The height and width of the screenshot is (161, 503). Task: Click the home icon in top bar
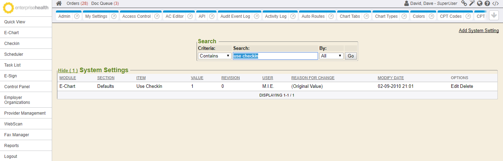(59, 3)
